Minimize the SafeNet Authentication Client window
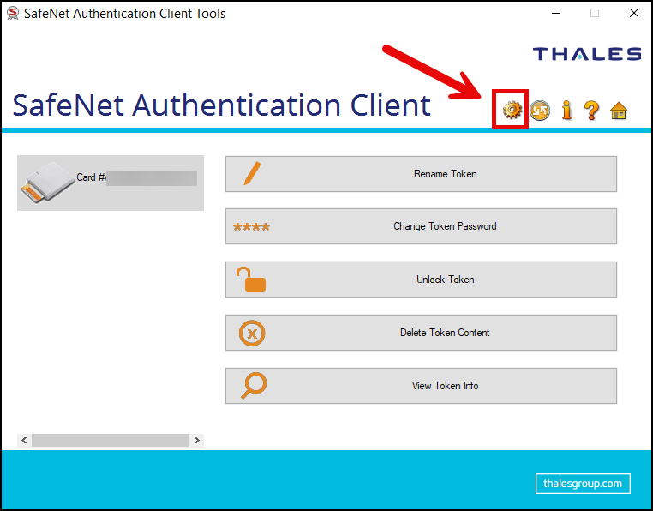Screen dimensions: 653x511 coord(554,13)
